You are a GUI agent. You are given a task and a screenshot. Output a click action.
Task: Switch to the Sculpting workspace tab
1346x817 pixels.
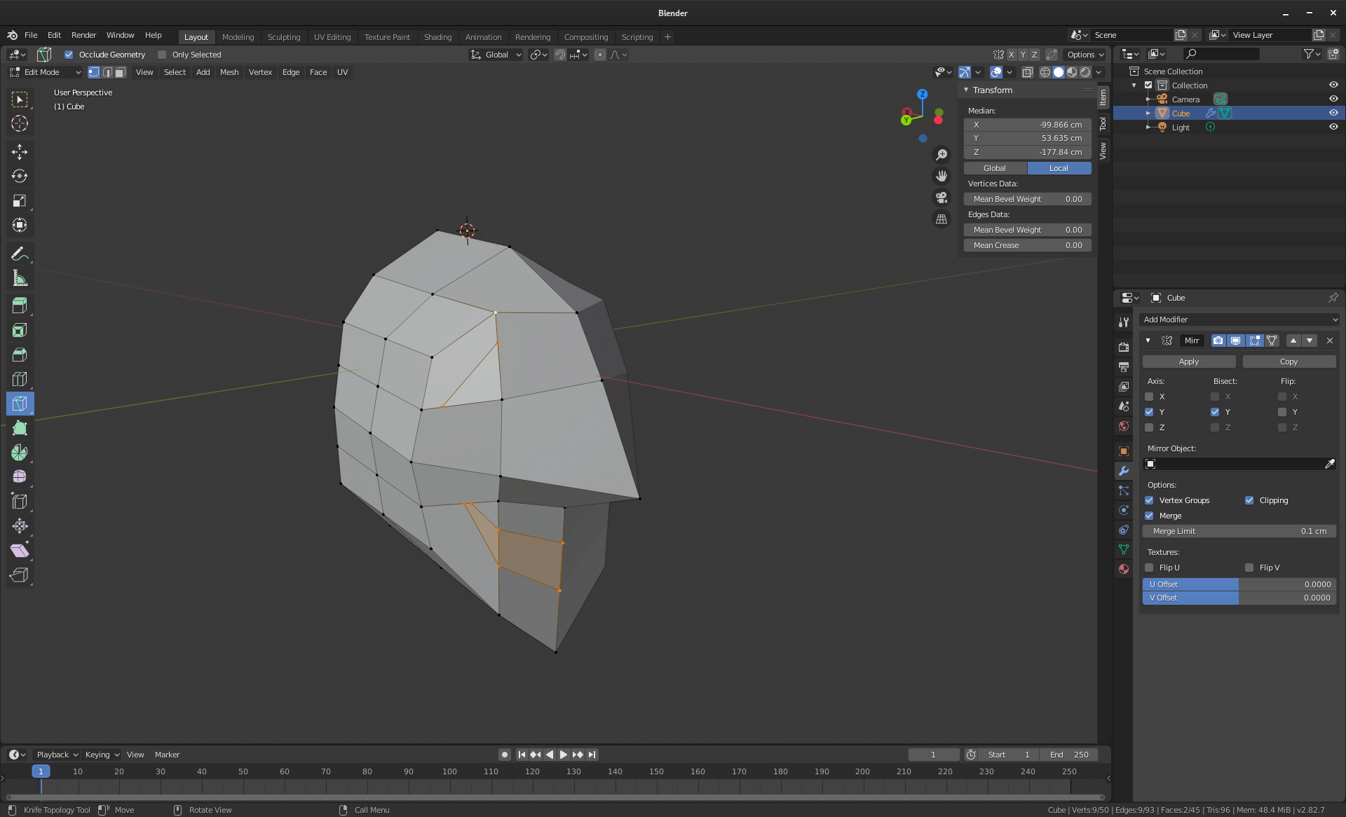tap(284, 37)
